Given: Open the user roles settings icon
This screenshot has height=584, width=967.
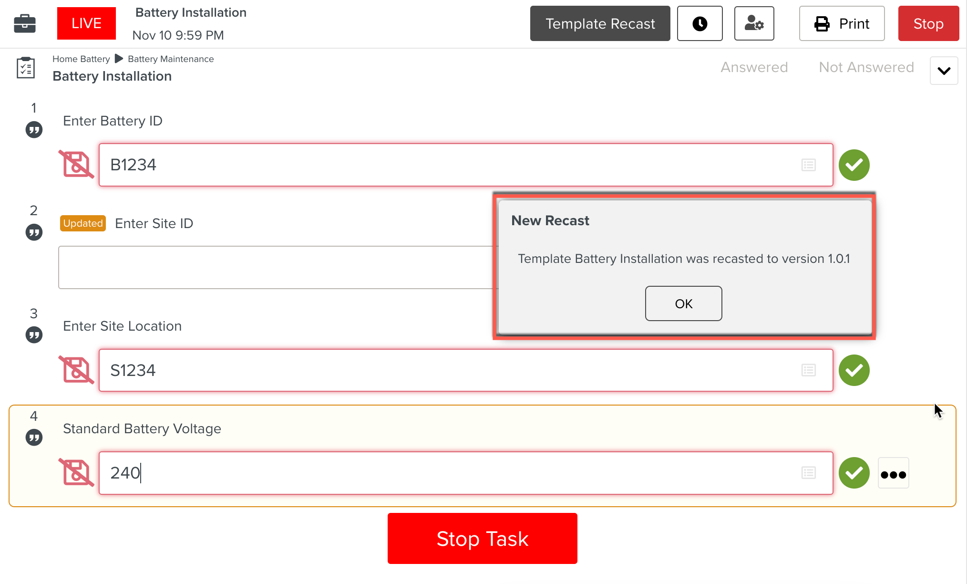Looking at the screenshot, I should coord(754,23).
